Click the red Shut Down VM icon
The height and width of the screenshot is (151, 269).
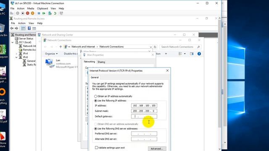[27, 13]
